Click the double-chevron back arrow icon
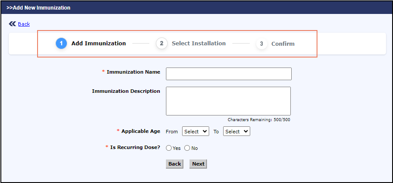 [12, 24]
